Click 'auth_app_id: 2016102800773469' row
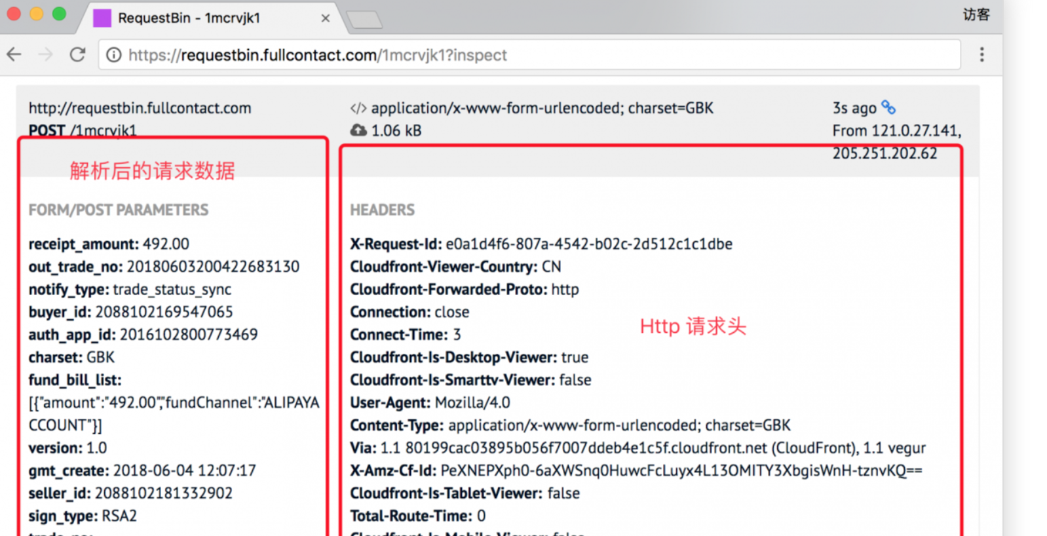Screen dimensions: 1047x536 tap(143, 335)
